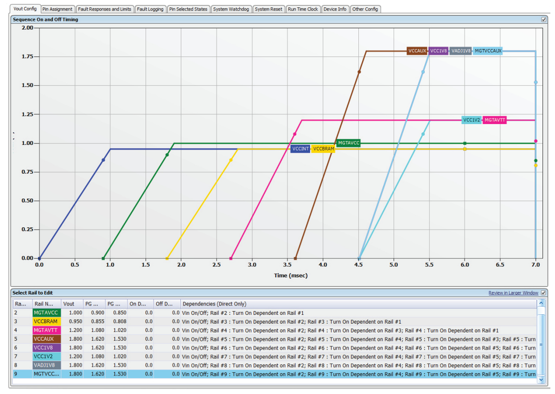The image size is (555, 394).
Task: Click the VCC1V2 label on the chart
Action: (472, 120)
